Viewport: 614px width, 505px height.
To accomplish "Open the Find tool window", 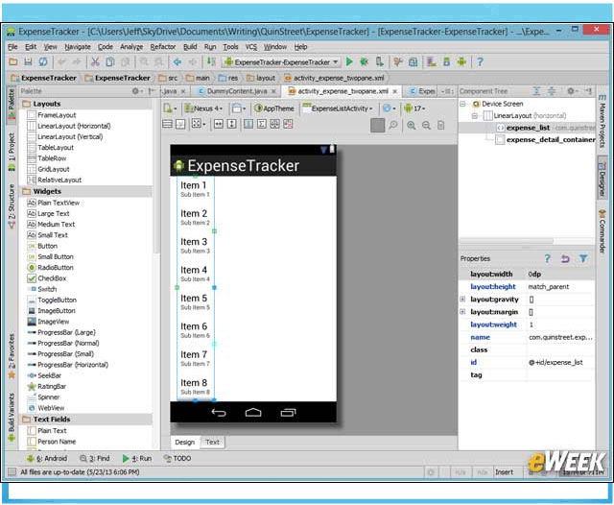I will coord(94,458).
